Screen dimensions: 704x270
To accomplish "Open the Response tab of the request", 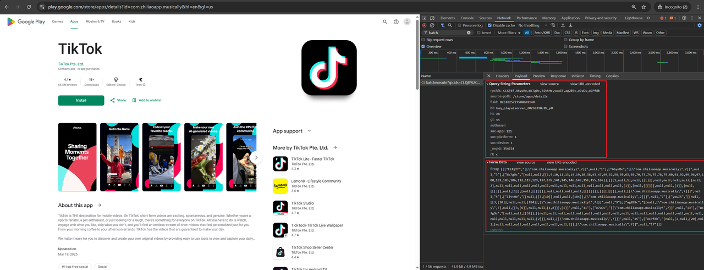I will pyautogui.click(x=558, y=76).
